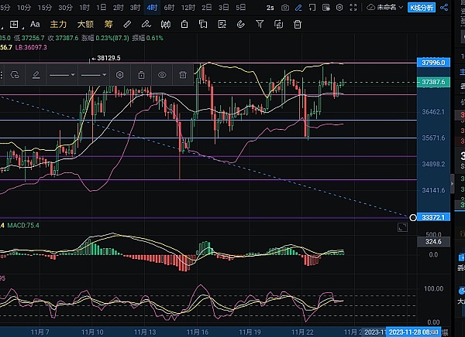This screenshot has height=337, width=465.
Task: Open the line style dropdown
Action: (62, 75)
